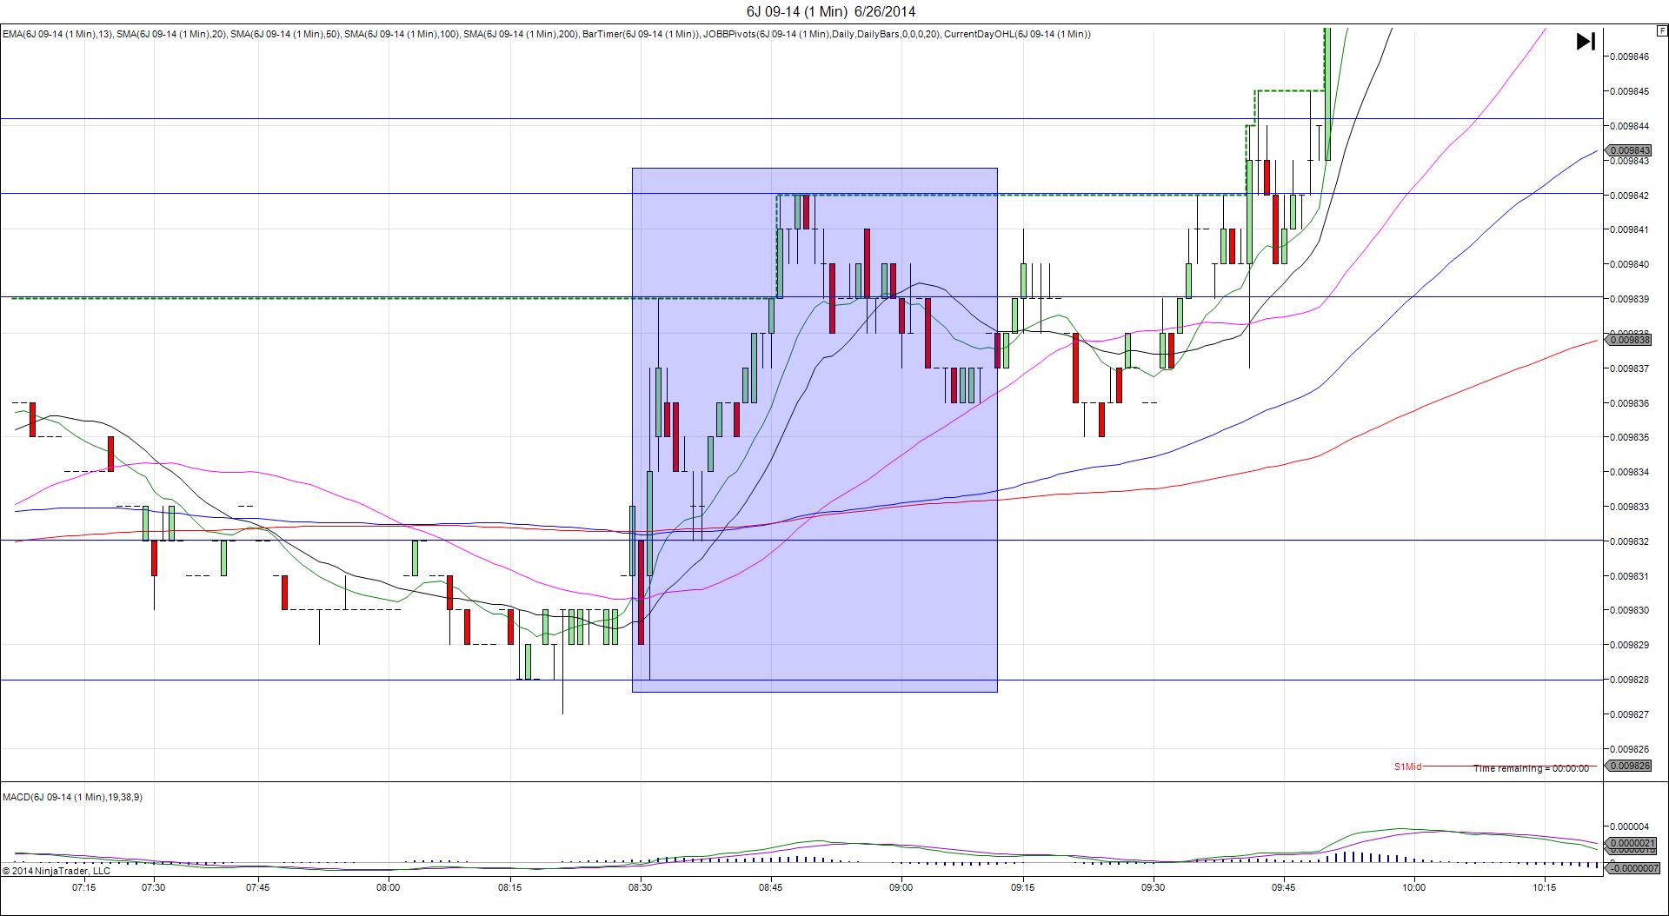Click the 08:30 time axis label
Image resolution: width=1669 pixels, height=916 pixels.
click(x=640, y=887)
